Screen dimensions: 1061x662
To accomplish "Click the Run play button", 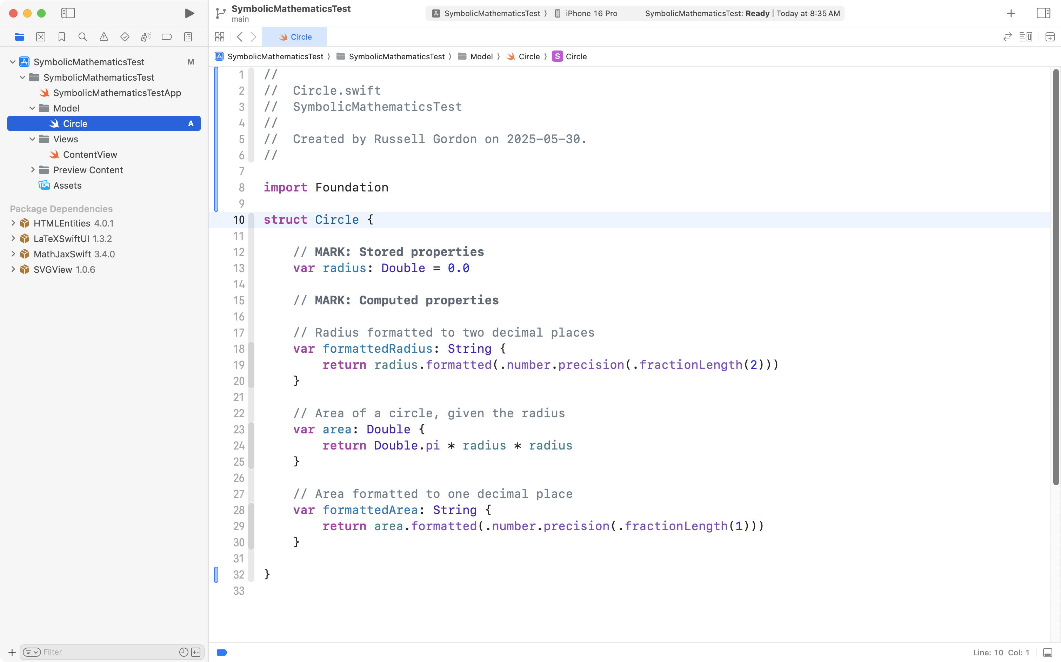I will tap(189, 13).
